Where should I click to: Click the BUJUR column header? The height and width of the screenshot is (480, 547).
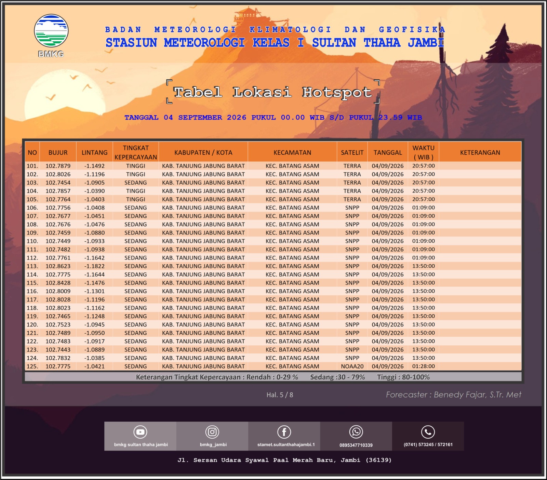[58, 152]
